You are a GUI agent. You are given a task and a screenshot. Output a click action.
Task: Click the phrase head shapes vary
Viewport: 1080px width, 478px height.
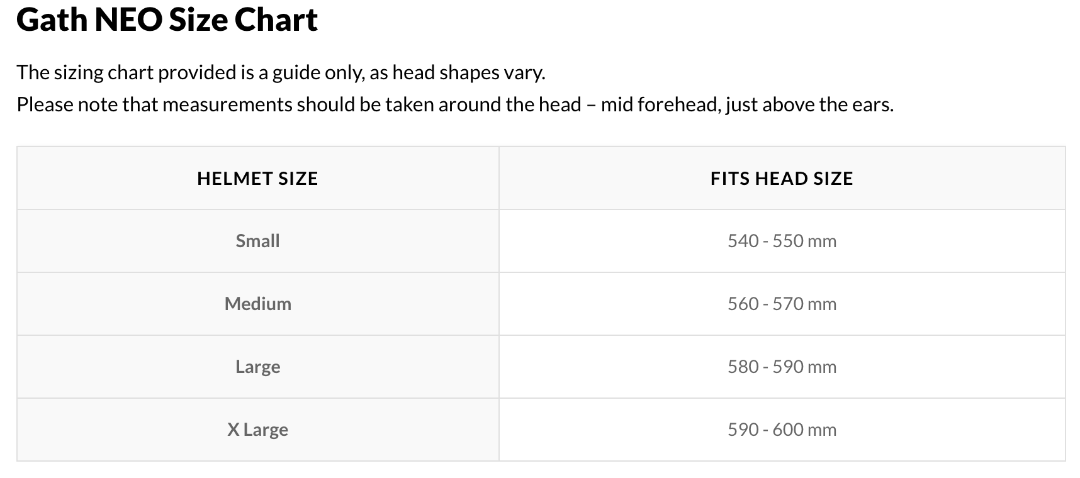click(x=468, y=73)
